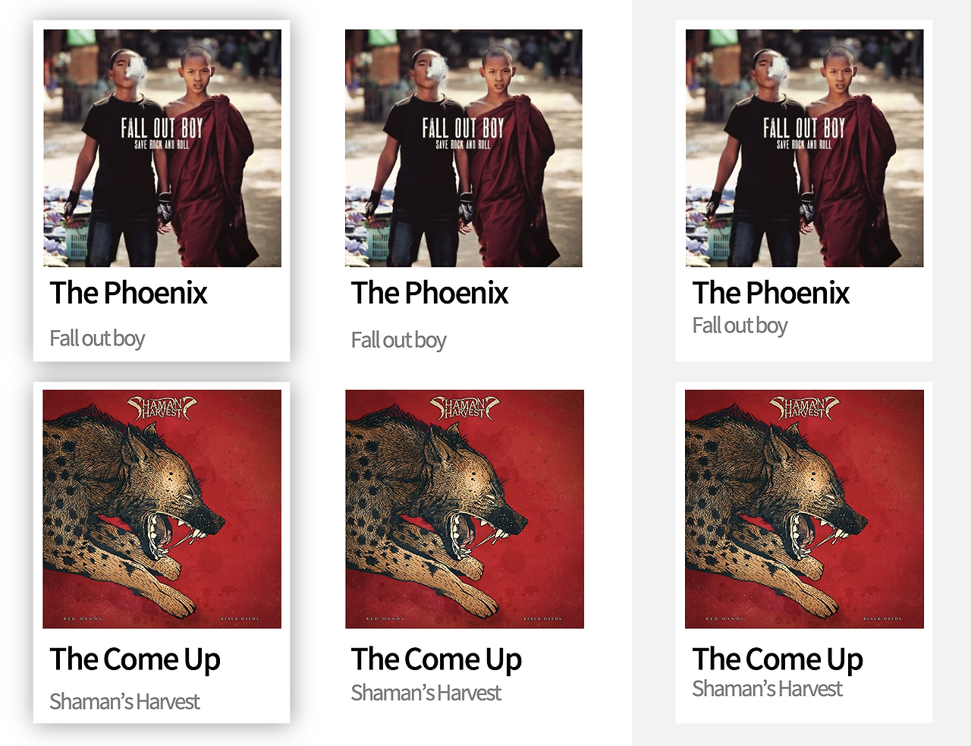Click the Shaman's Harvest logo on the gray panel cover
This screenshot has width=971, height=746.
[804, 408]
